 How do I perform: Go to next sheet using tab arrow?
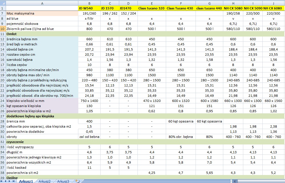coord(10,181)
